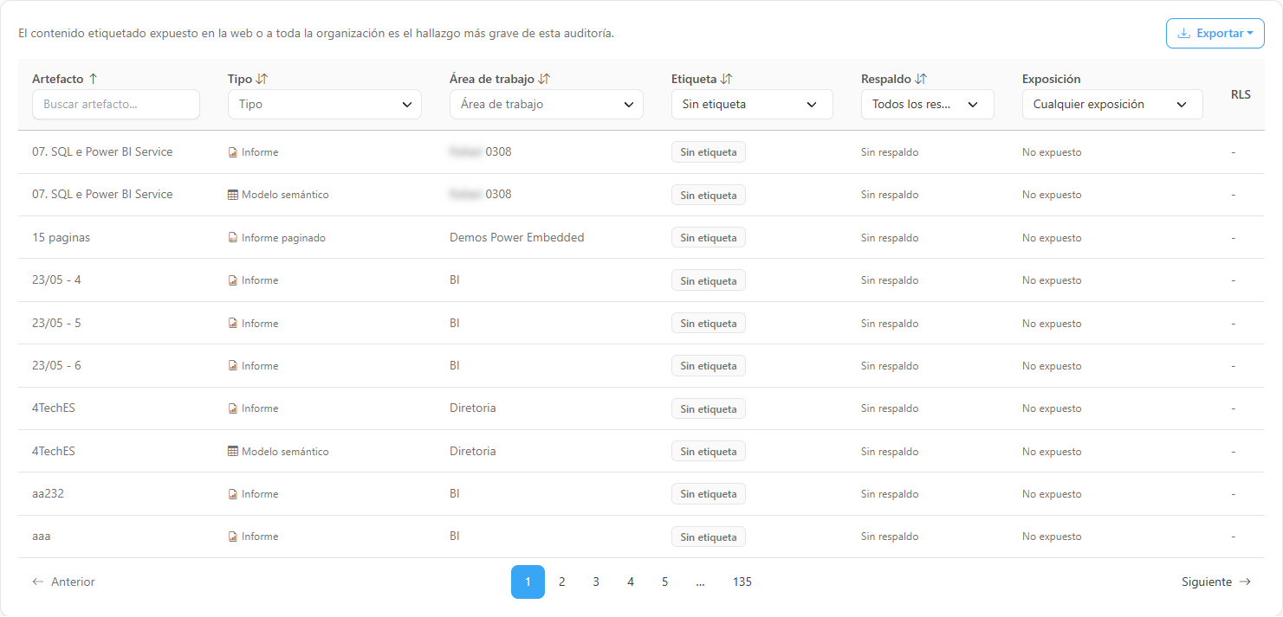Viewport: 1283px width, 617px height.
Task: Click the BI workspace cell in the 23/05 - 4 row
Action: pyautogui.click(x=455, y=280)
